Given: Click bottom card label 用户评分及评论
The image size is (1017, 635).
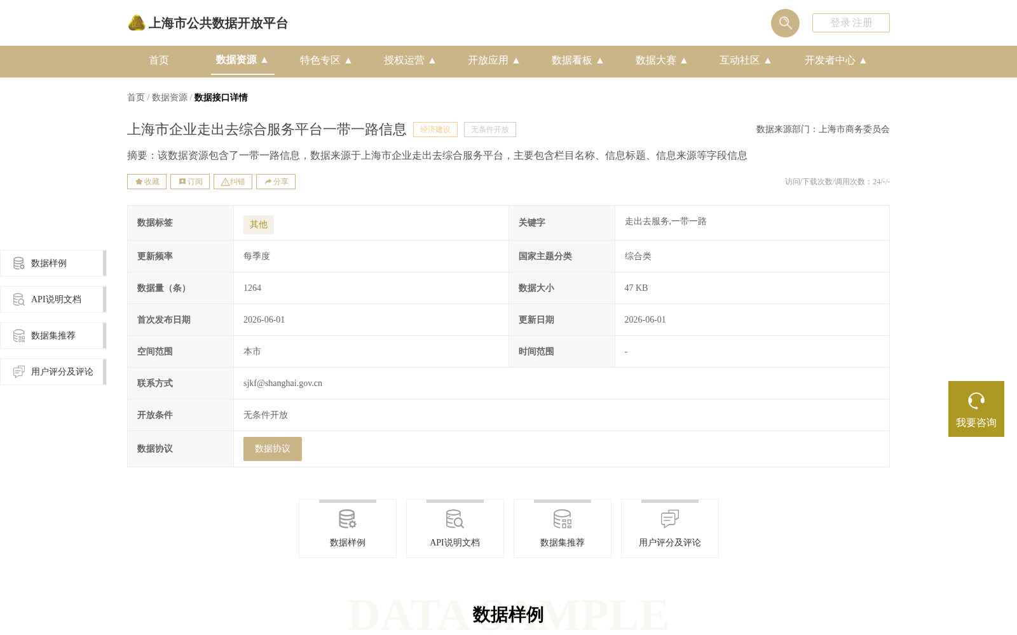Looking at the screenshot, I should [670, 542].
